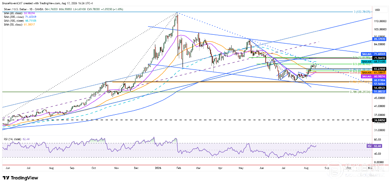This screenshot has height=185, width=391.
Task: Click the 89.37970 price axis label
Action: tap(378, 39)
